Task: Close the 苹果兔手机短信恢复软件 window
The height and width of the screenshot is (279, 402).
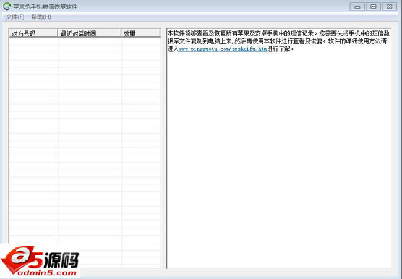Action: tap(390, 7)
